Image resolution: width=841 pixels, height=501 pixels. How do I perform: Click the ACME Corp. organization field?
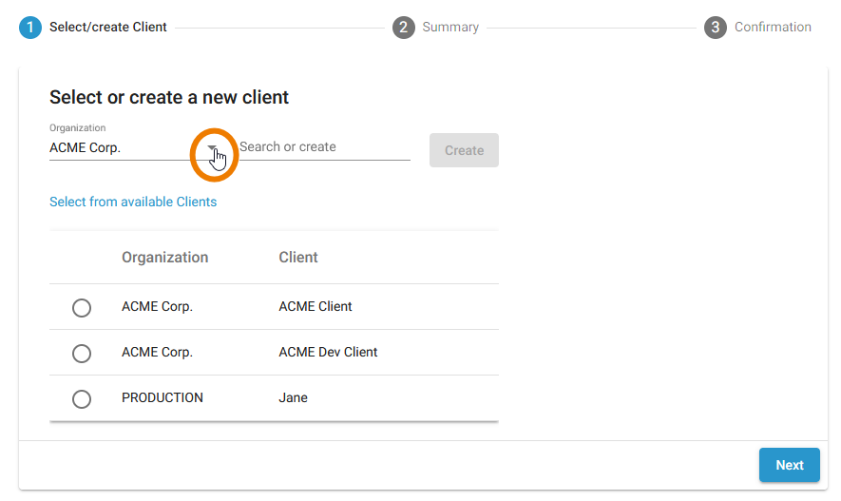119,148
